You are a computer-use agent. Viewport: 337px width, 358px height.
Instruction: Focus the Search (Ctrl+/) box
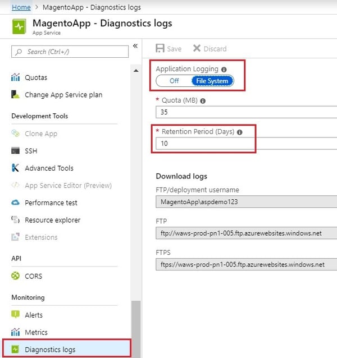click(x=70, y=52)
